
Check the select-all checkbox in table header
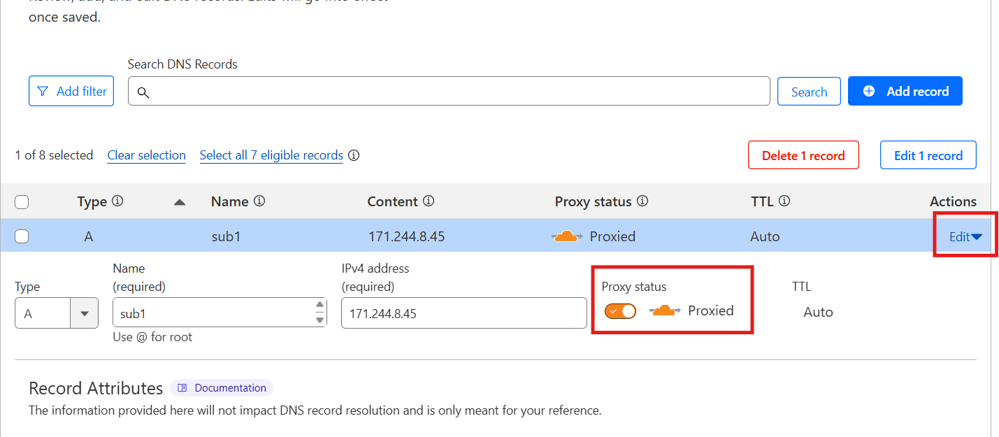click(22, 202)
